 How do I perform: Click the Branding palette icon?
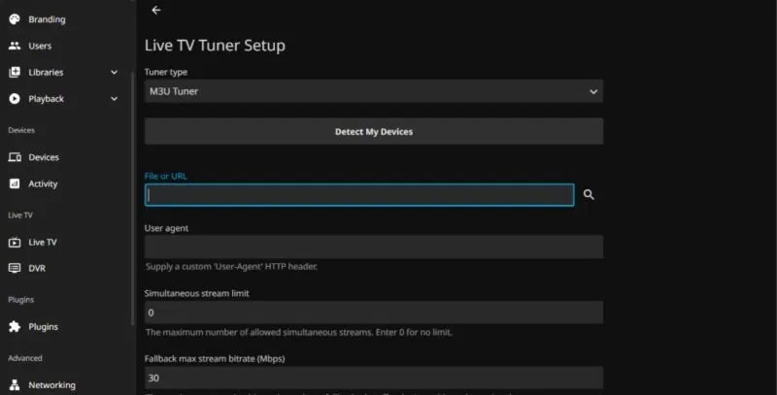(x=15, y=19)
